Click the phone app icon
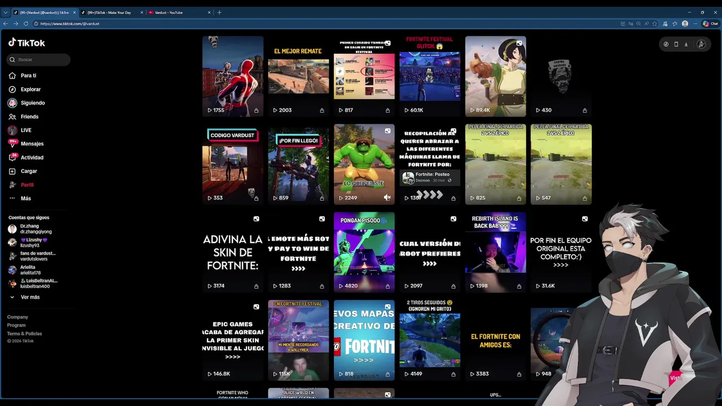 [676, 44]
